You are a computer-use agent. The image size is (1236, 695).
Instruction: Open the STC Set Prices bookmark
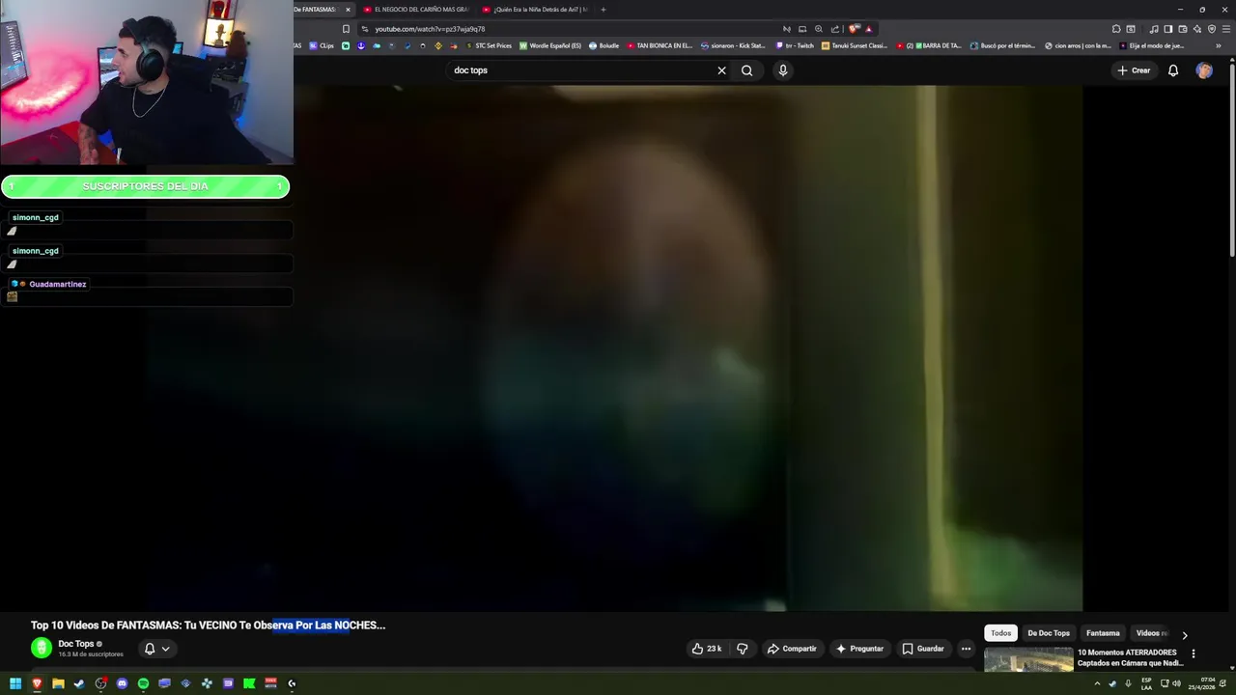[x=489, y=45]
